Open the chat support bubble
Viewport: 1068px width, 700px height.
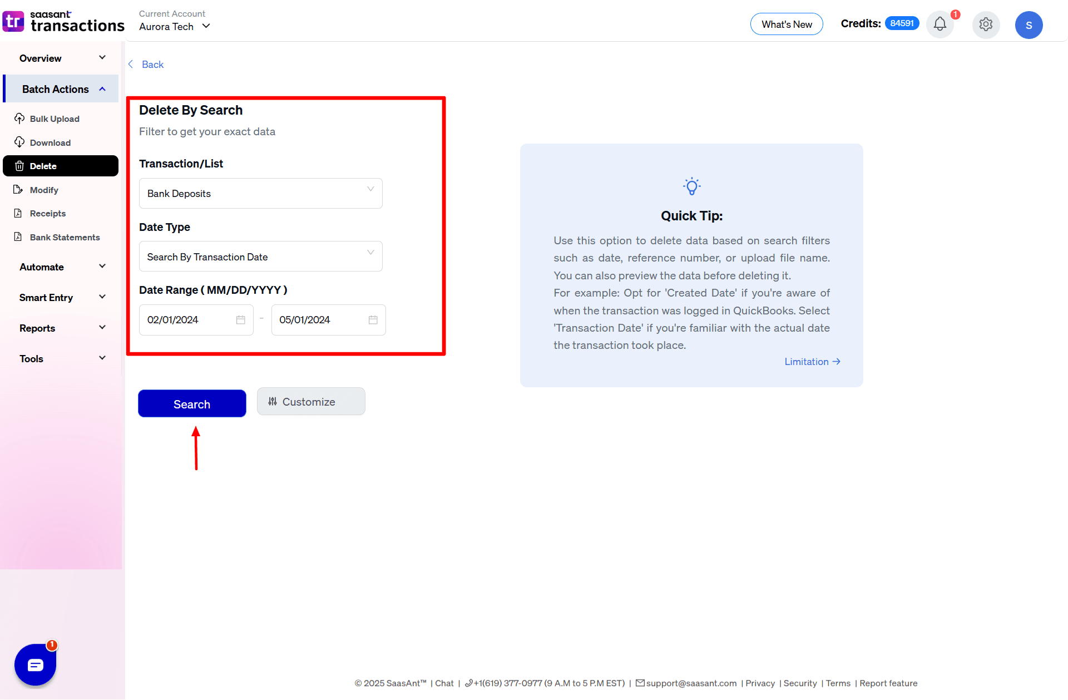point(35,664)
